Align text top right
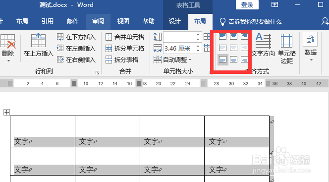The height and width of the screenshot is (182, 329). click(x=244, y=37)
